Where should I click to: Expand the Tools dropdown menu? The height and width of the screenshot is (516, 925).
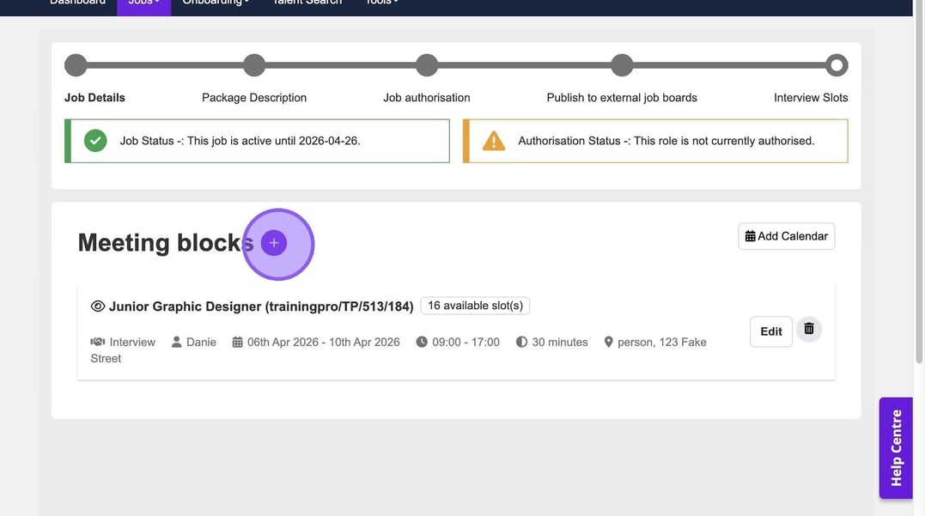[381, 3]
